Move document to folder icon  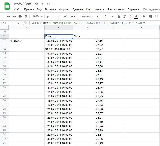(x=42, y=4)
